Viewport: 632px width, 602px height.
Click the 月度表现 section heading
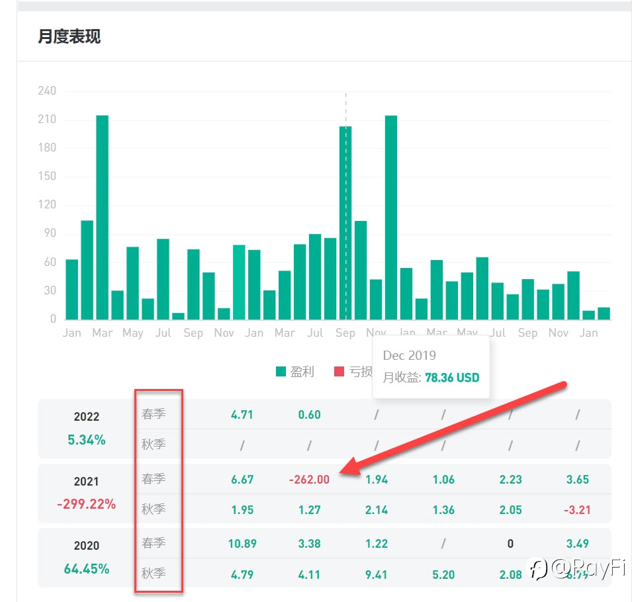(x=69, y=36)
